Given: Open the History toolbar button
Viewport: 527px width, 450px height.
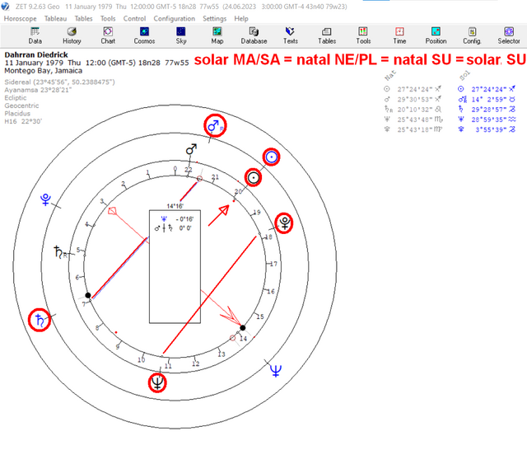Looking at the screenshot, I should click(72, 35).
